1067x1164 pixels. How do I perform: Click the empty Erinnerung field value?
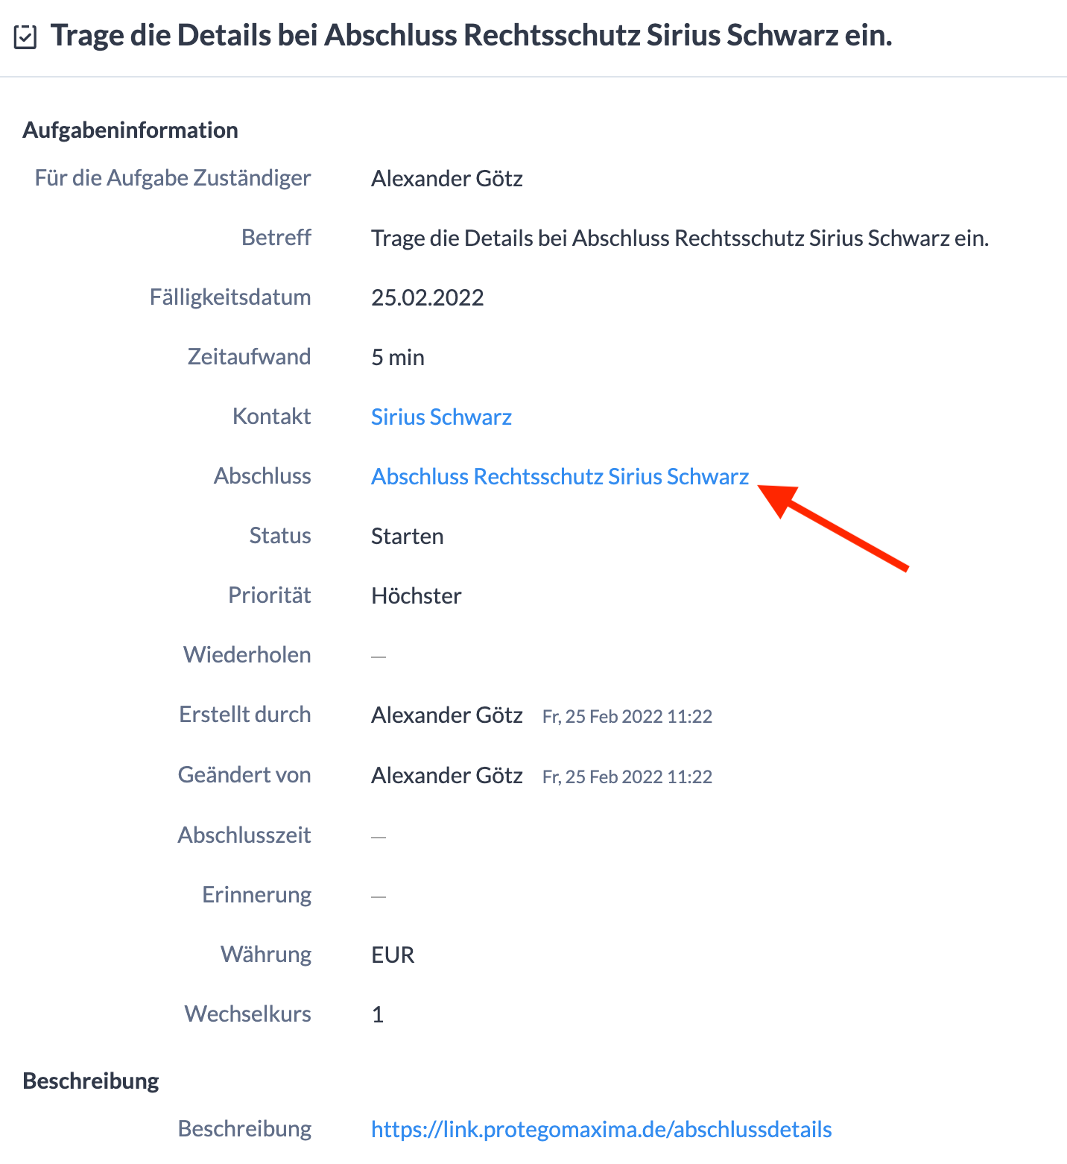point(379,896)
